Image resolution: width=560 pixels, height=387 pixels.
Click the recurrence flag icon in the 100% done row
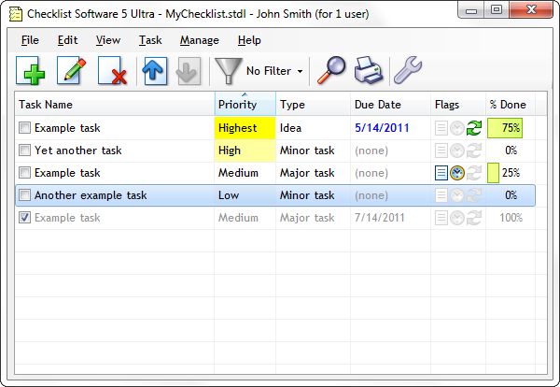pyautogui.click(x=474, y=218)
